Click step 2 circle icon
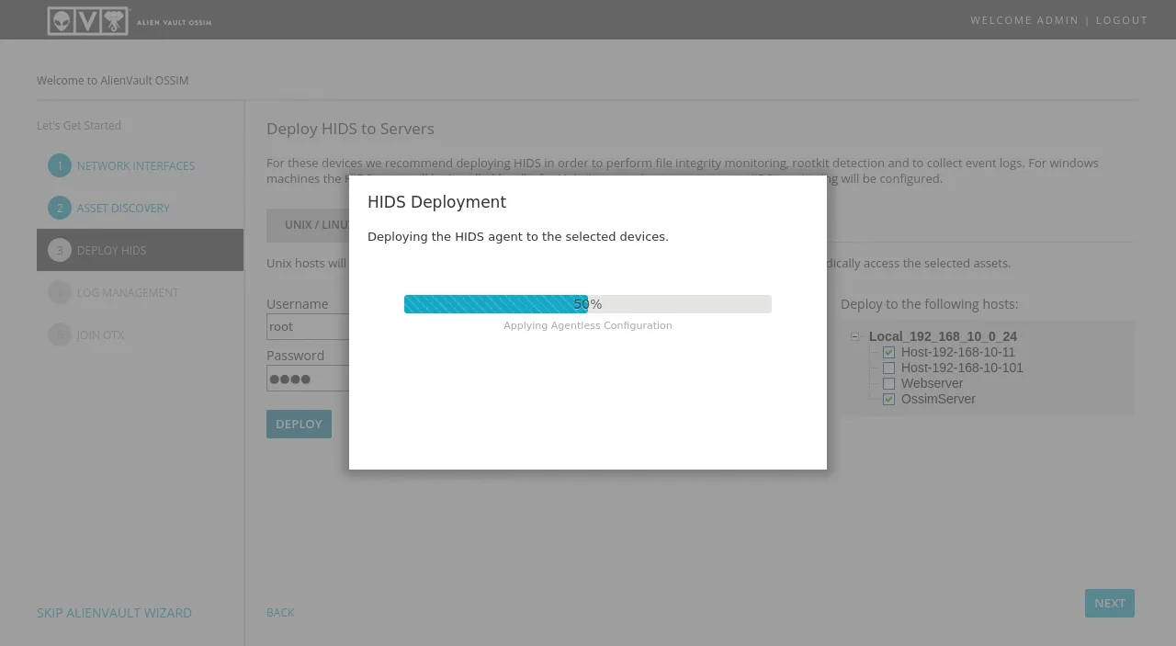 click(x=60, y=209)
